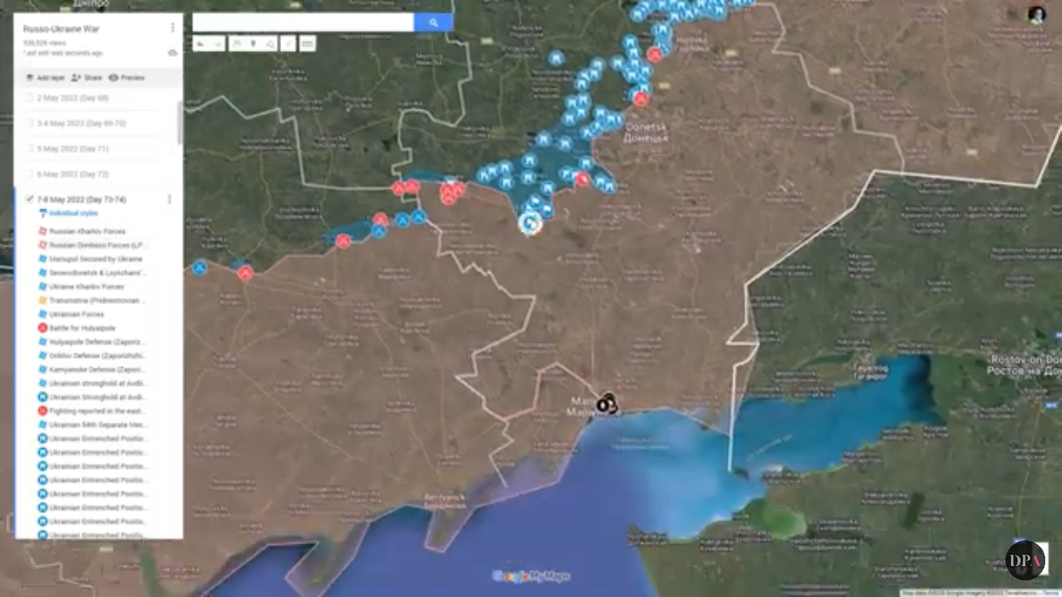This screenshot has height=597, width=1062.
Task: Select Russian Kharkiv Forces list item
Action: tap(86, 232)
